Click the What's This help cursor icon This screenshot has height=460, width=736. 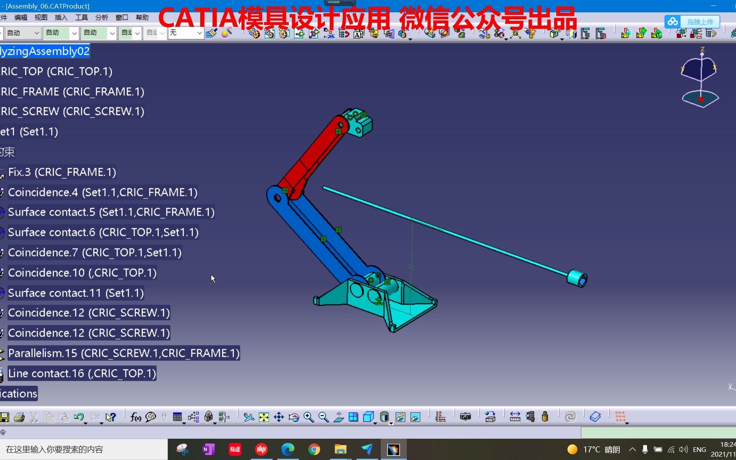coord(111,417)
